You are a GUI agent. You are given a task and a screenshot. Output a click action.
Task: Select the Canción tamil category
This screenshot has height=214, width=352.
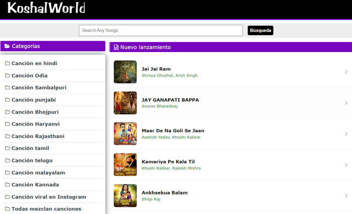[x=30, y=148]
